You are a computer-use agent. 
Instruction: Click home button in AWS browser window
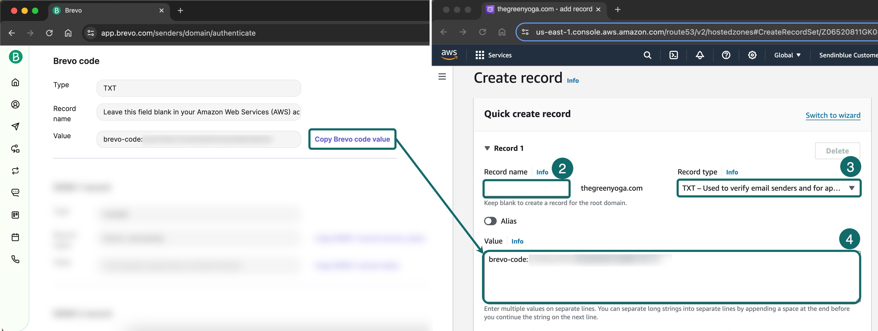[502, 32]
